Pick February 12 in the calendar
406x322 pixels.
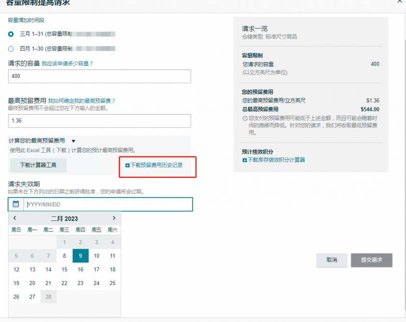coord(17,270)
